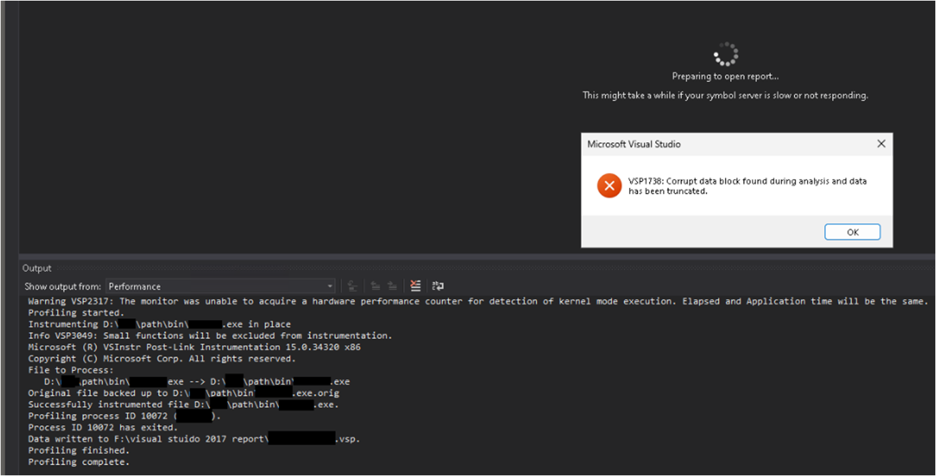Click the exe --> exe path mapping line
Screen dimensions: 936x476
[197, 382]
